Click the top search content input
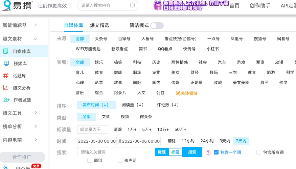Viewport: 296px width, 169px height. (x=105, y=5)
